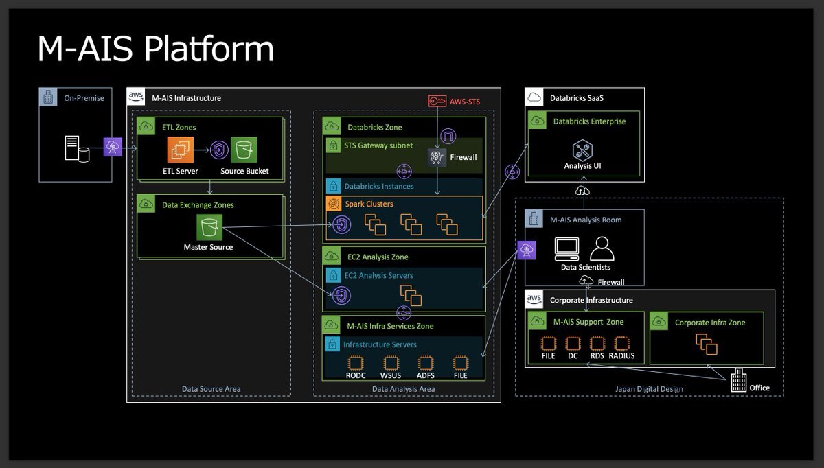Select the Databricks Zone cloud icon
The width and height of the screenshot is (824, 468).
click(x=331, y=126)
